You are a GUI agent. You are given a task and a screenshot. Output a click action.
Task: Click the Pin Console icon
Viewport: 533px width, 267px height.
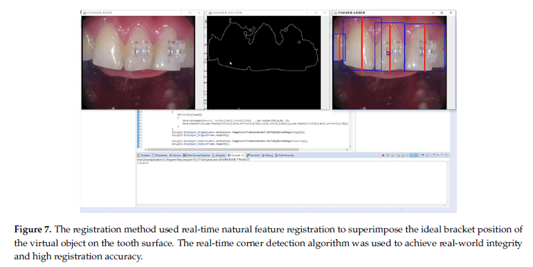422,155
